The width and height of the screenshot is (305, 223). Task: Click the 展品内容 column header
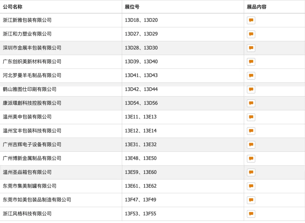(x=256, y=7)
